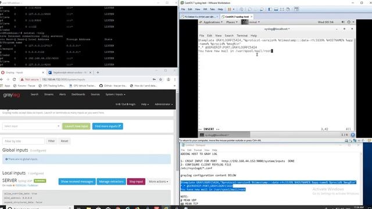Expand the Administrator user dropdown

164,105
